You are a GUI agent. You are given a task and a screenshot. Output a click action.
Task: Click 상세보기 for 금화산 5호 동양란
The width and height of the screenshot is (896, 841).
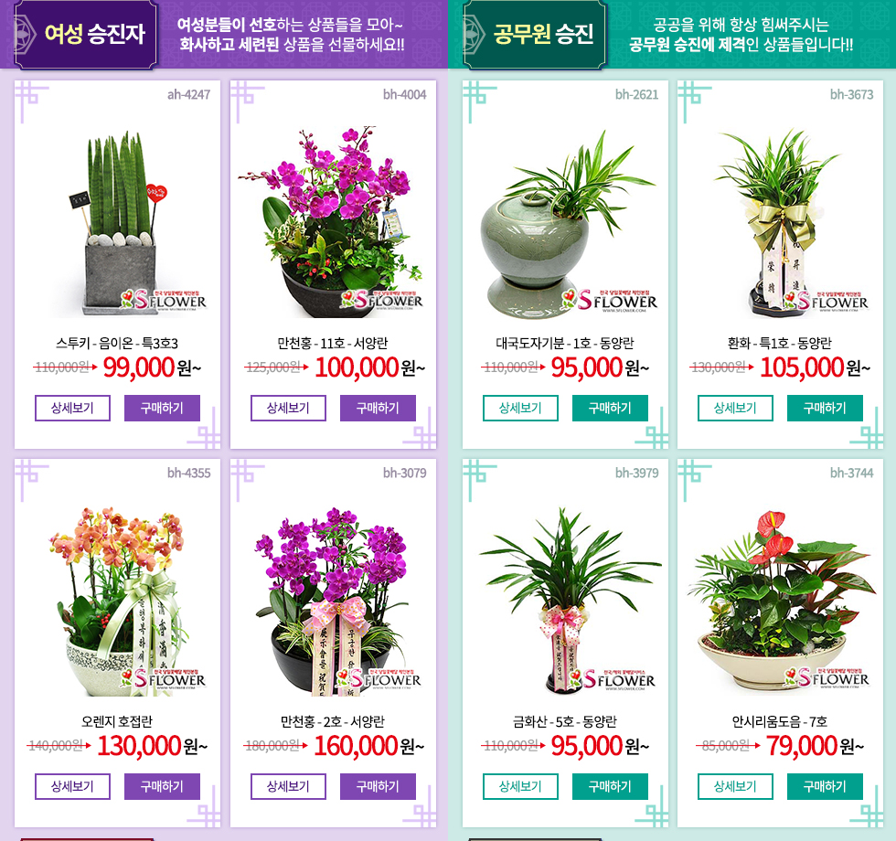(520, 786)
